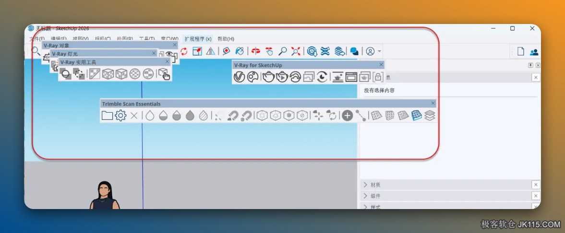The height and width of the screenshot is (233, 565).
Task: Click the blue chat bubbles icon
Action: point(355,51)
